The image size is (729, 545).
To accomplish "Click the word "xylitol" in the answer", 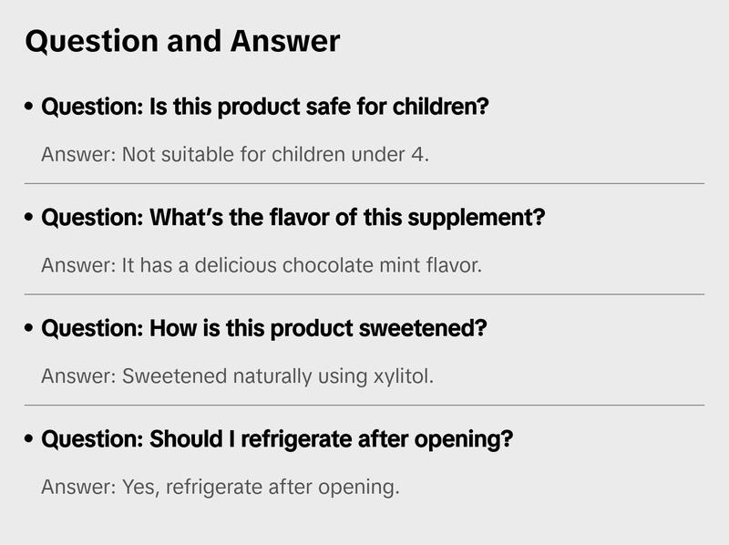I will [401, 375].
